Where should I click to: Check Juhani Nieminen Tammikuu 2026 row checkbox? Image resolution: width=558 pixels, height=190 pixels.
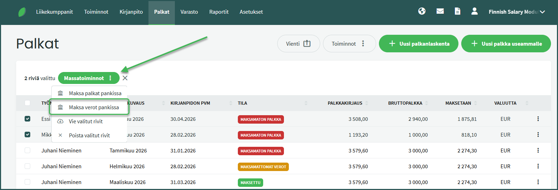pyautogui.click(x=27, y=150)
